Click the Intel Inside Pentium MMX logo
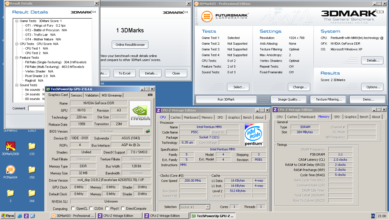This screenshot has width=389, height=220. coord(254,135)
